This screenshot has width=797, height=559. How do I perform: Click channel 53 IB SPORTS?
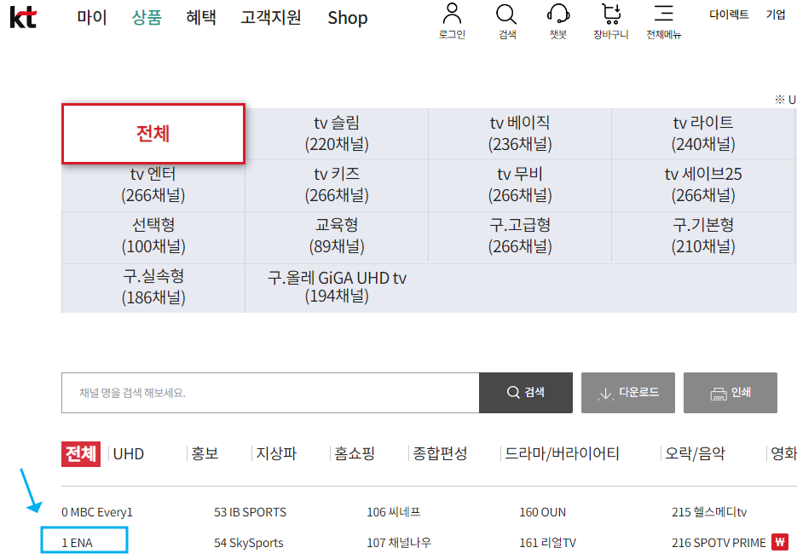tap(250, 512)
